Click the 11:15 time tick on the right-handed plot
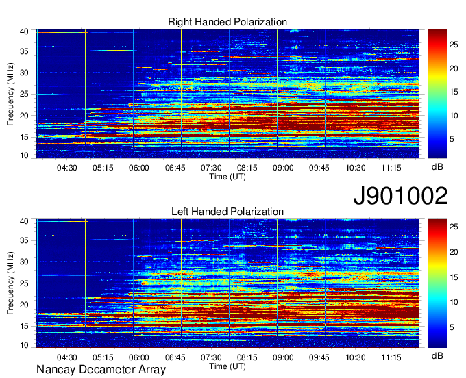466x378 pixels. tap(391, 168)
